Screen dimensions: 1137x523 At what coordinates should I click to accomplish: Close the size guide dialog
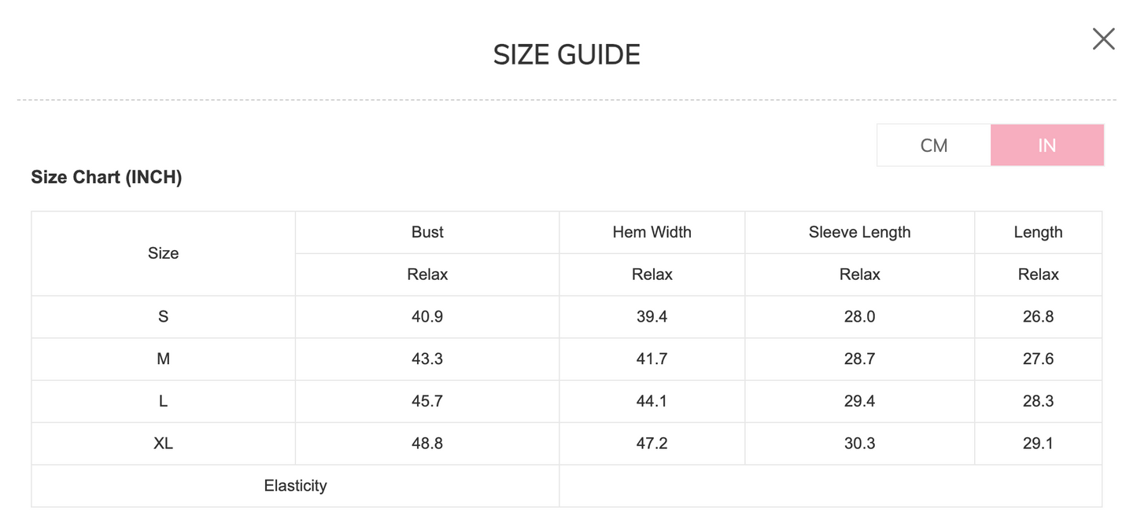click(x=1103, y=39)
